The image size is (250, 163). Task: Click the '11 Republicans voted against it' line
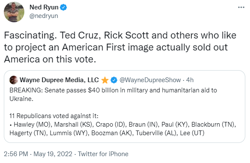54,116
